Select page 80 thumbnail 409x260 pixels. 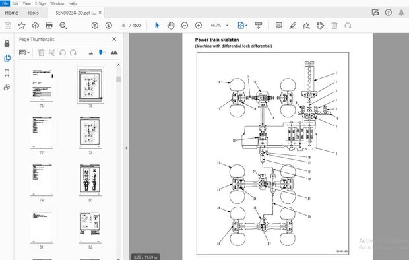coord(90,179)
